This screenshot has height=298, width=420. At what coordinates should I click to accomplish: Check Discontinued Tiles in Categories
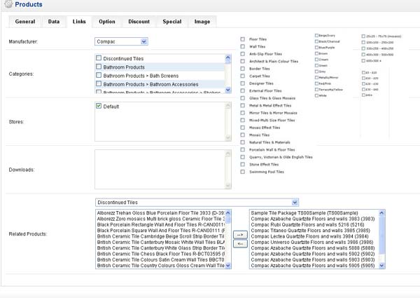pos(99,58)
